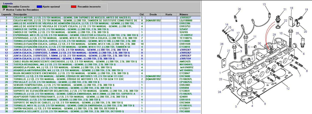Toggle the Mostrar Todos los Recambios checkbox
The height and width of the screenshot is (114, 312).
click(4, 9)
